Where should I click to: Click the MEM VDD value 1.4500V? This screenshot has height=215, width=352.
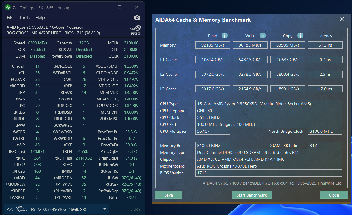coord(131,92)
